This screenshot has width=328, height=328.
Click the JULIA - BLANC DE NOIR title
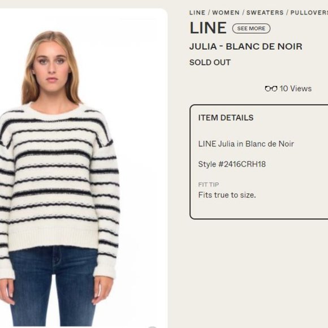(x=246, y=46)
